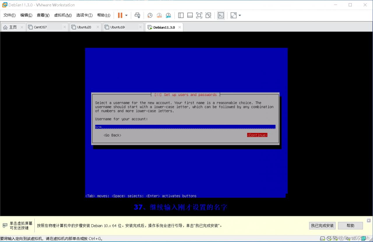Open the dropdown arrow beside the Pause icon
The image size is (373, 242).
point(126,15)
